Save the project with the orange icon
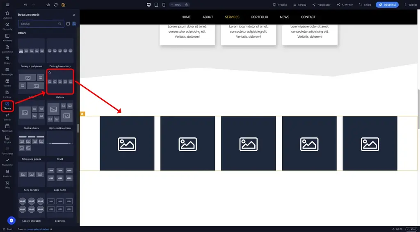 63,5
